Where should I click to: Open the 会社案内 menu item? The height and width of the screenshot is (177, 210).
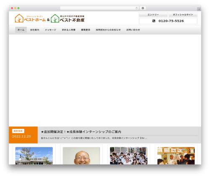34,30
